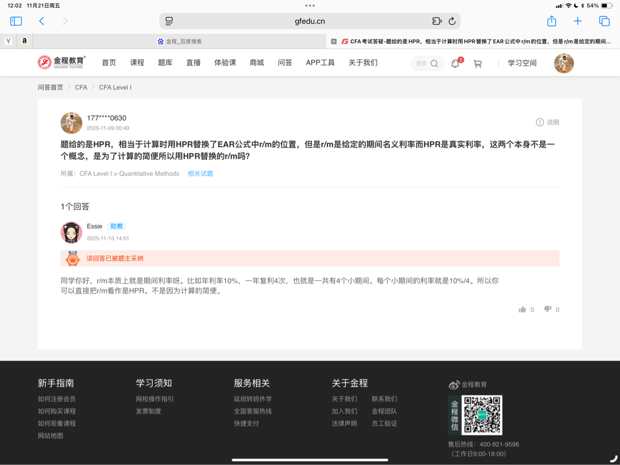Viewport: 620px width, 465px height.
Task: Open the shopping cart
Action: [478, 64]
